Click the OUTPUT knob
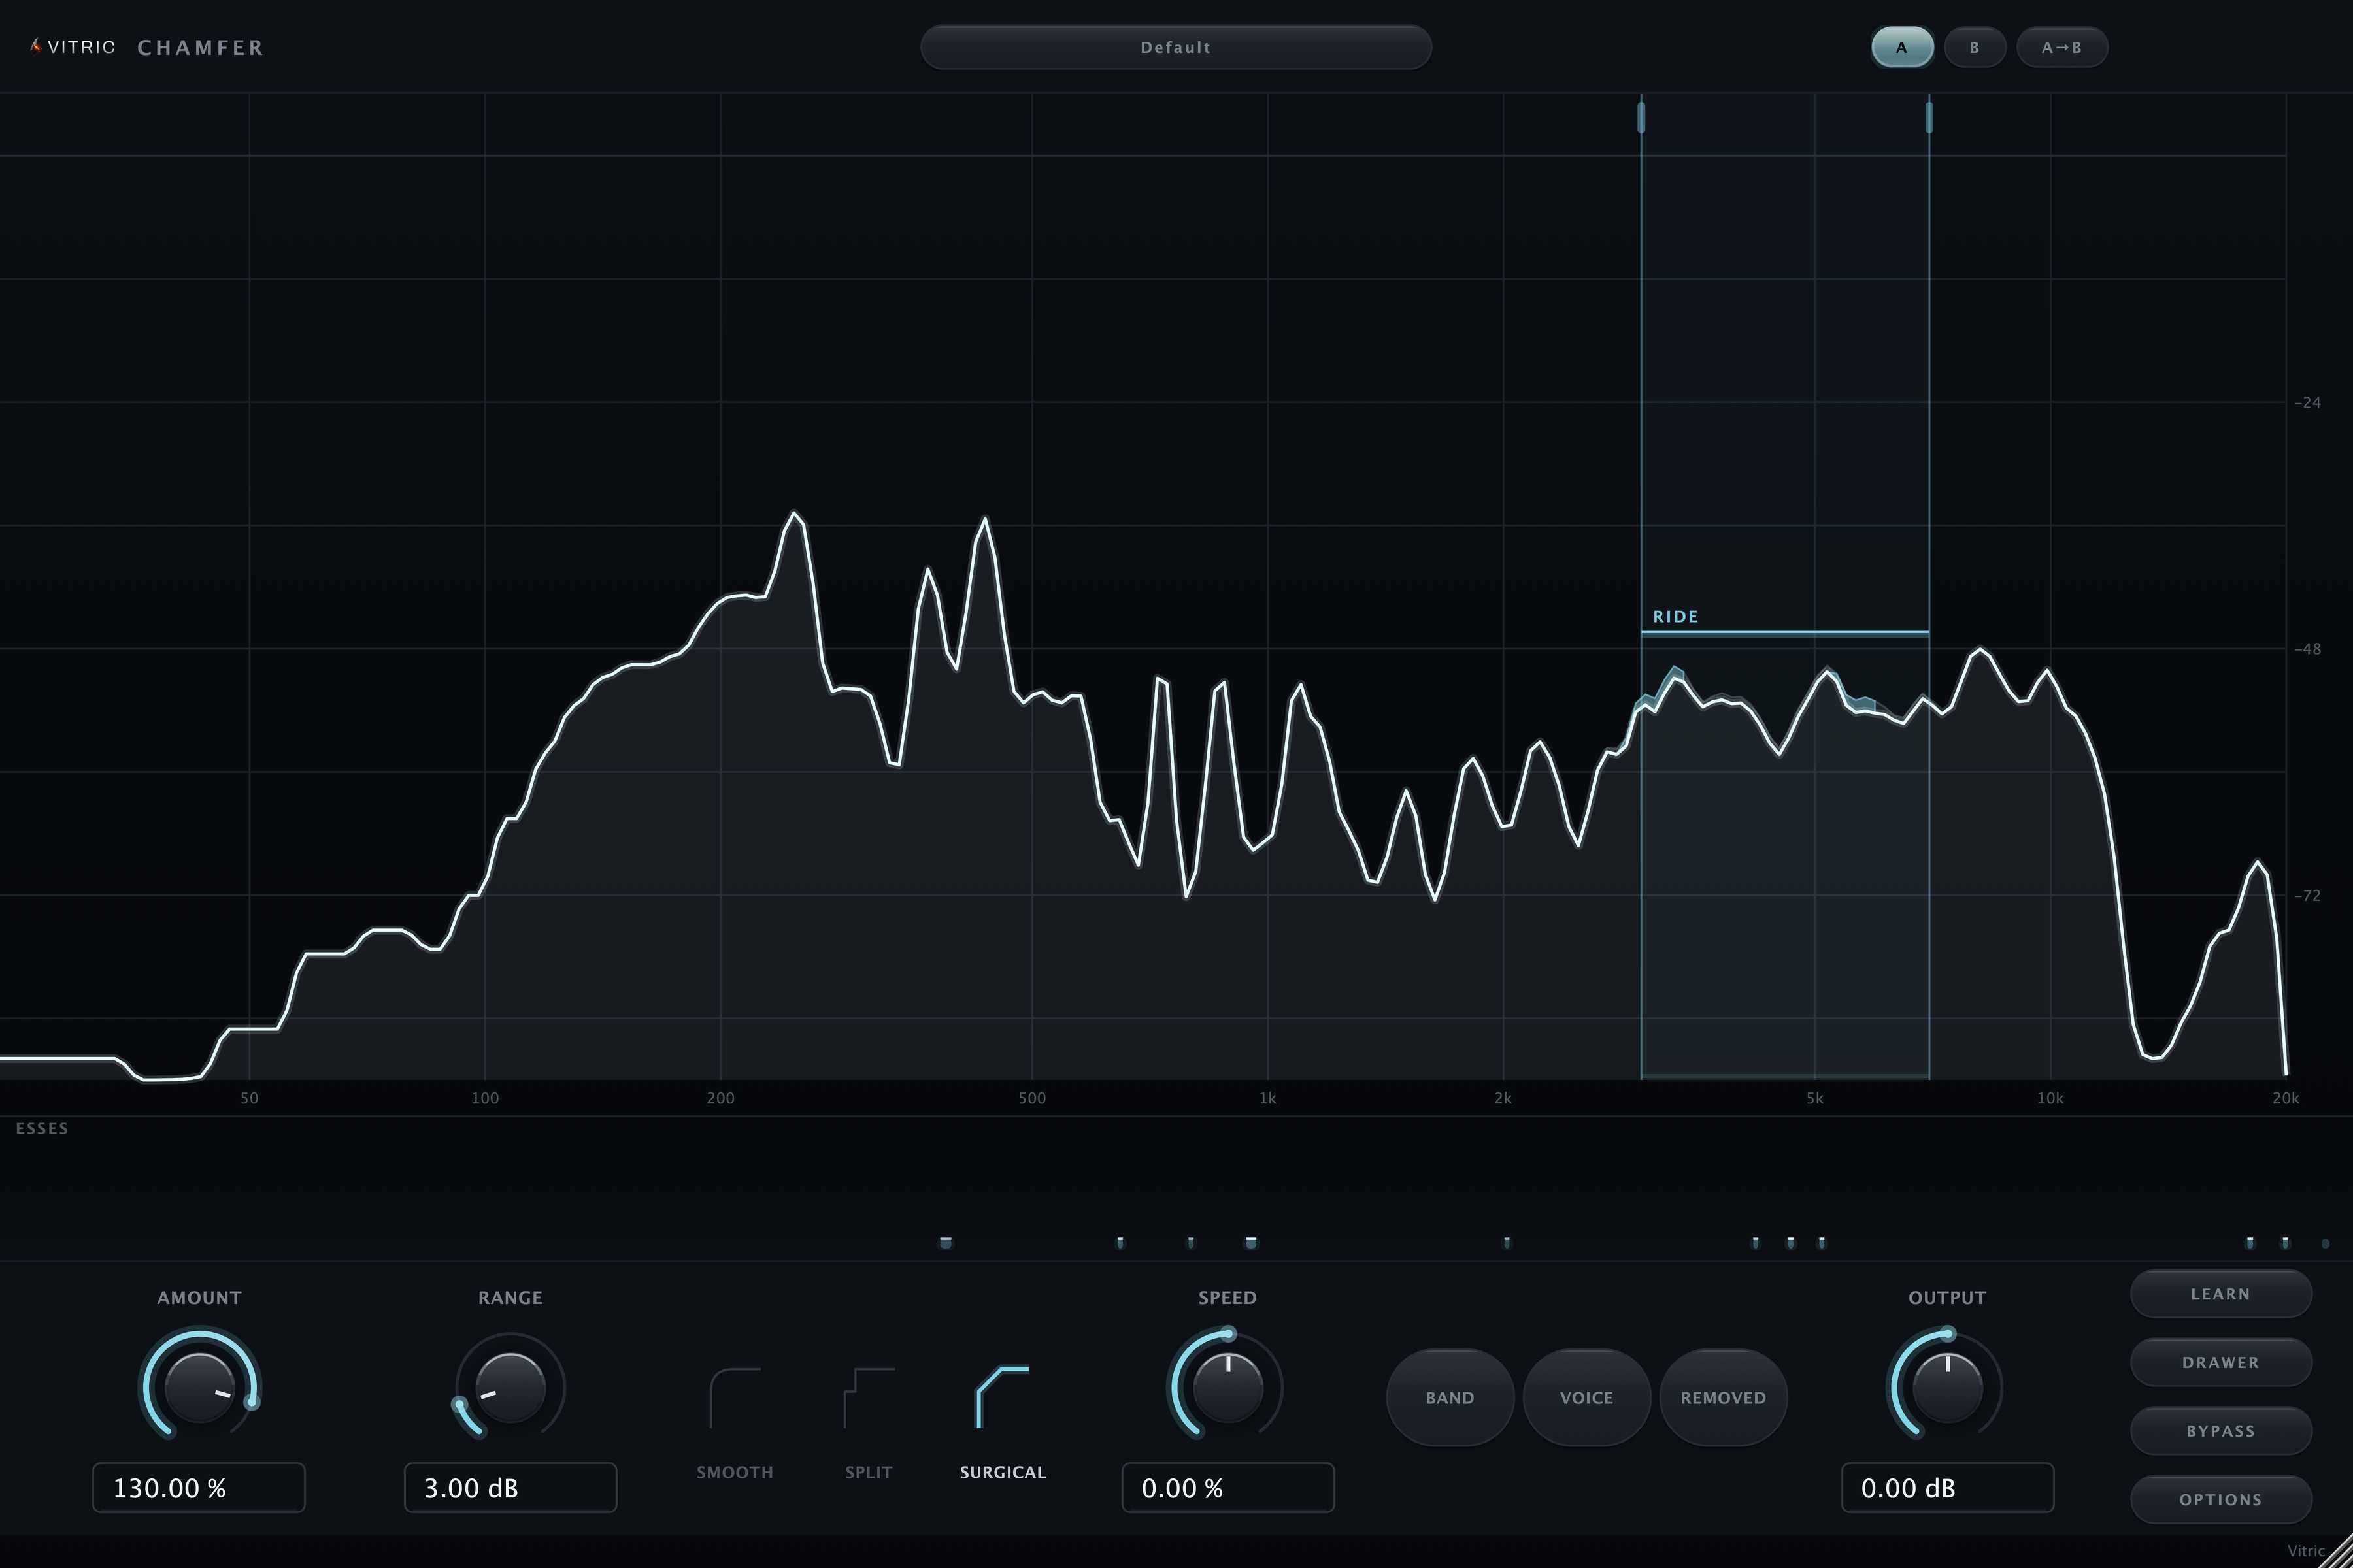This screenshot has width=2353, height=1568. (1947, 1387)
